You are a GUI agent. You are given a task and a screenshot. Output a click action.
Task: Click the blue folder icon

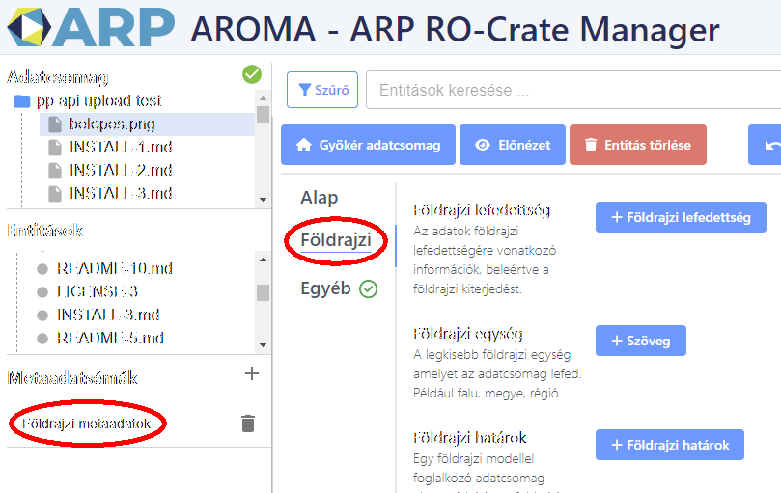pyautogui.click(x=22, y=101)
